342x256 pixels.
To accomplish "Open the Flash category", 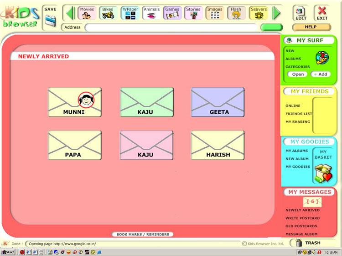I will (236, 13).
